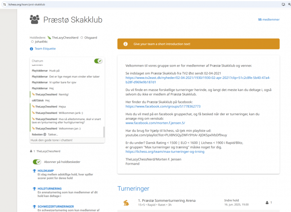Image resolution: width=291 pixels, height=212 pixels.
Task: Click the online member icon above subscription toggle
Action: (x=31, y=151)
